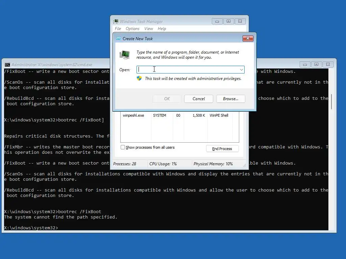Open the Options menu in Task Manager
Viewport: 346px width, 259px height.
pos(132,29)
